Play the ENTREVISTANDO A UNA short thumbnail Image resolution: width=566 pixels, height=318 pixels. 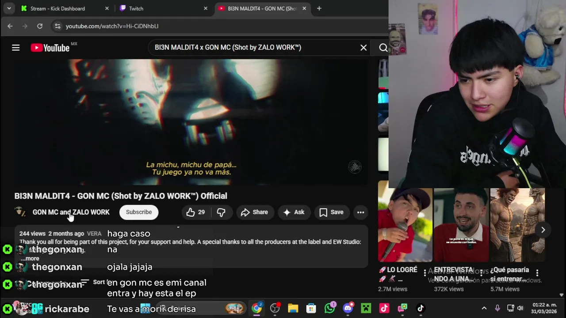[x=461, y=225]
